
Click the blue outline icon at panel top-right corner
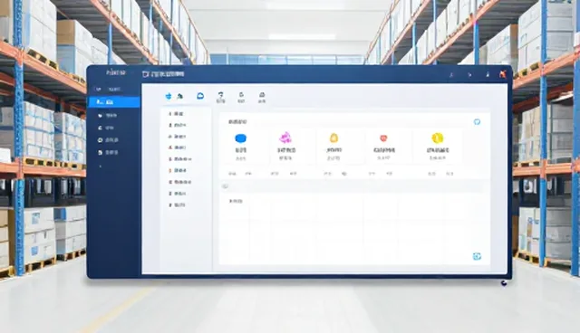pyautogui.click(x=478, y=121)
